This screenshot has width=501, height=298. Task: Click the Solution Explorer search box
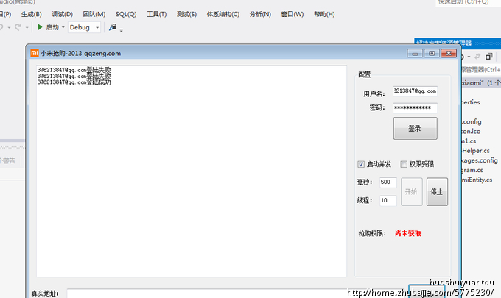[x=481, y=70]
